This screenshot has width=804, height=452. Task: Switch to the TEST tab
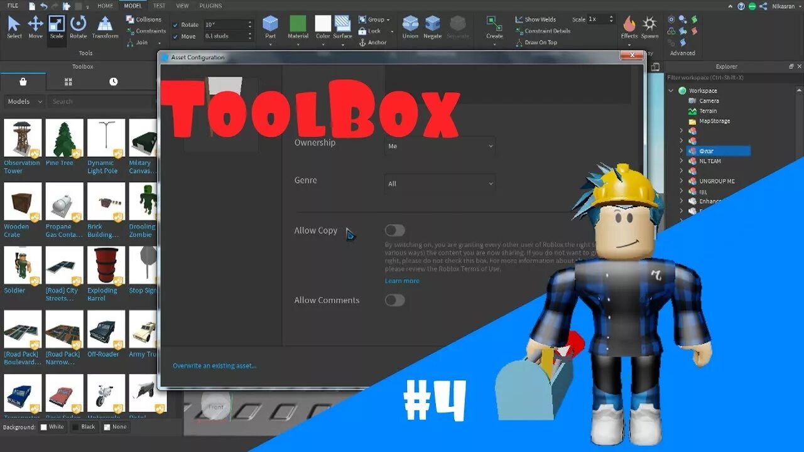pos(160,6)
